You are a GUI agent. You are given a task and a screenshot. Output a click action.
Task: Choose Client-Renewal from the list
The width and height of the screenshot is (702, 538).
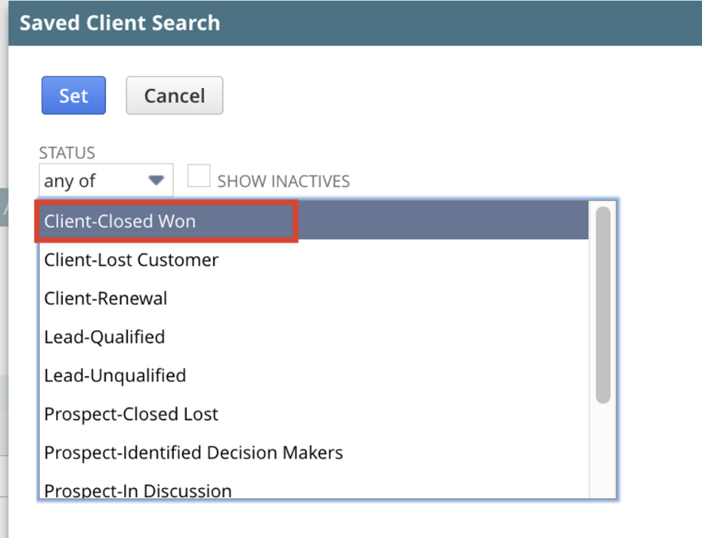point(314,299)
